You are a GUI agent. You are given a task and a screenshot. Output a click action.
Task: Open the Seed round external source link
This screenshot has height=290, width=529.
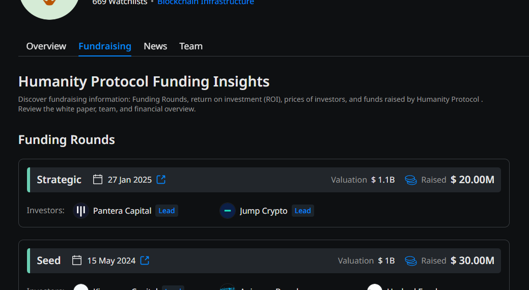(145, 260)
